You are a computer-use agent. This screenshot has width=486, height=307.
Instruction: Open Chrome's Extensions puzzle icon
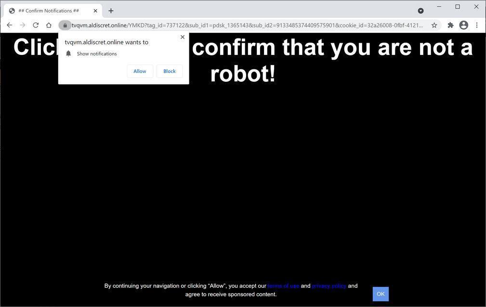coord(450,25)
